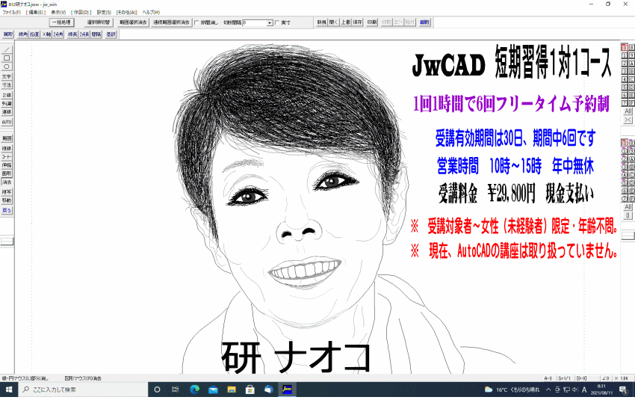The width and height of the screenshot is (635, 400).
Task: Click the blue 線属 line attribute button
Action: pos(424,22)
